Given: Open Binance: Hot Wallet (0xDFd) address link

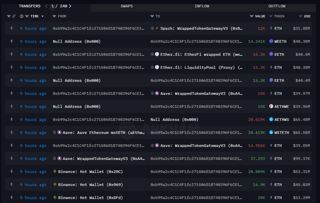Looking at the screenshot, I should coord(90,198).
